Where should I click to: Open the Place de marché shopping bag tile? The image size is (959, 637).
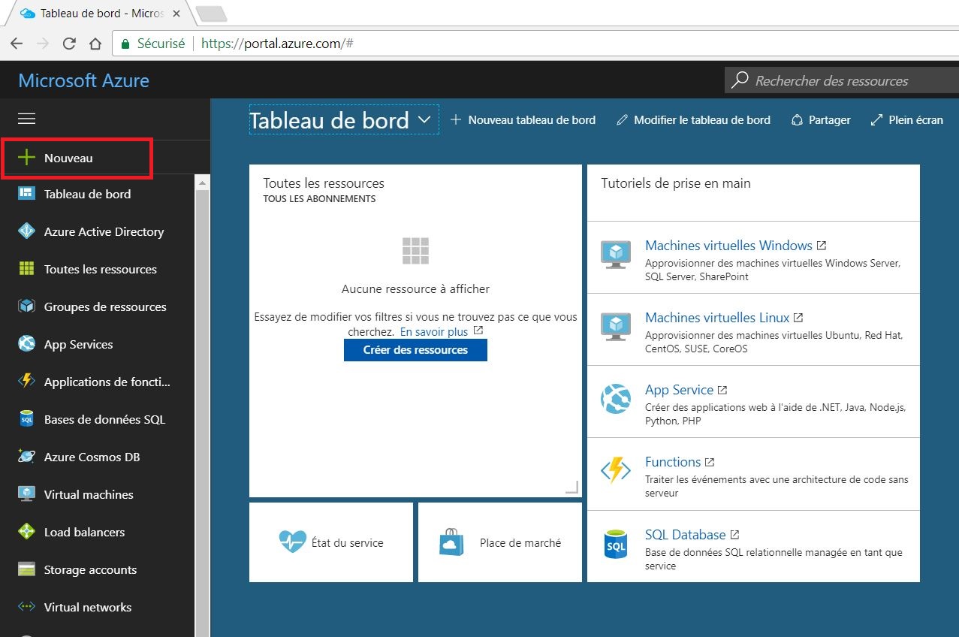500,542
